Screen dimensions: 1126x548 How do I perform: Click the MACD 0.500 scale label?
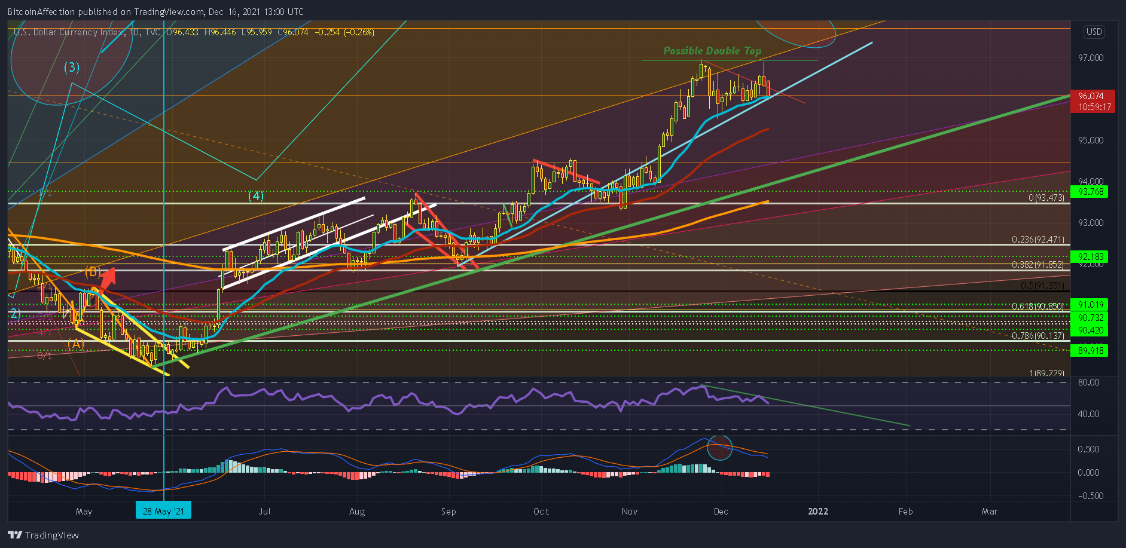1088,449
